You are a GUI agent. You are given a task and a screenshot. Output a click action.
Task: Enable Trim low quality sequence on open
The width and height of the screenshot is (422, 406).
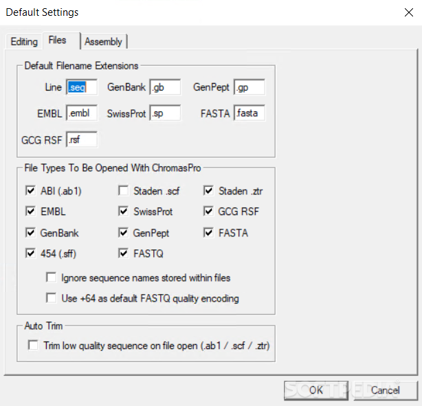pos(34,345)
